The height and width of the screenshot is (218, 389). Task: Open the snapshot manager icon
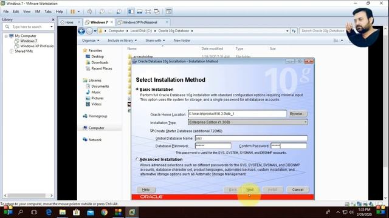pos(119,12)
